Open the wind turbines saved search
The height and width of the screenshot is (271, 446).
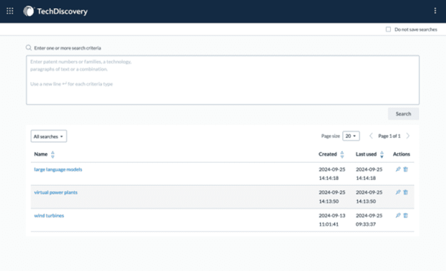pyautogui.click(x=49, y=215)
